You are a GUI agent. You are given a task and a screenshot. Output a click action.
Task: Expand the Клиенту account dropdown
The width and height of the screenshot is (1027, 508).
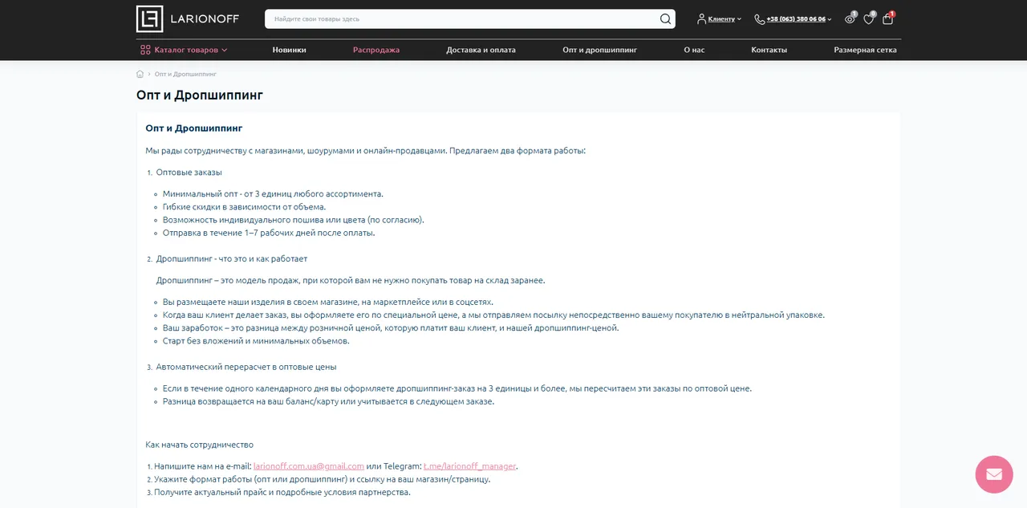pos(720,18)
